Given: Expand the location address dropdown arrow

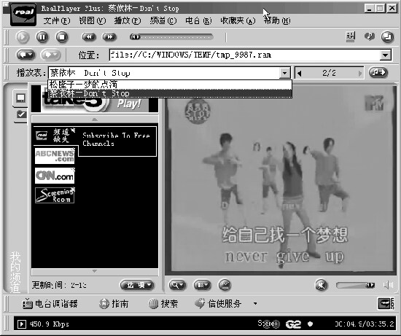Looking at the screenshot, I should (x=386, y=55).
